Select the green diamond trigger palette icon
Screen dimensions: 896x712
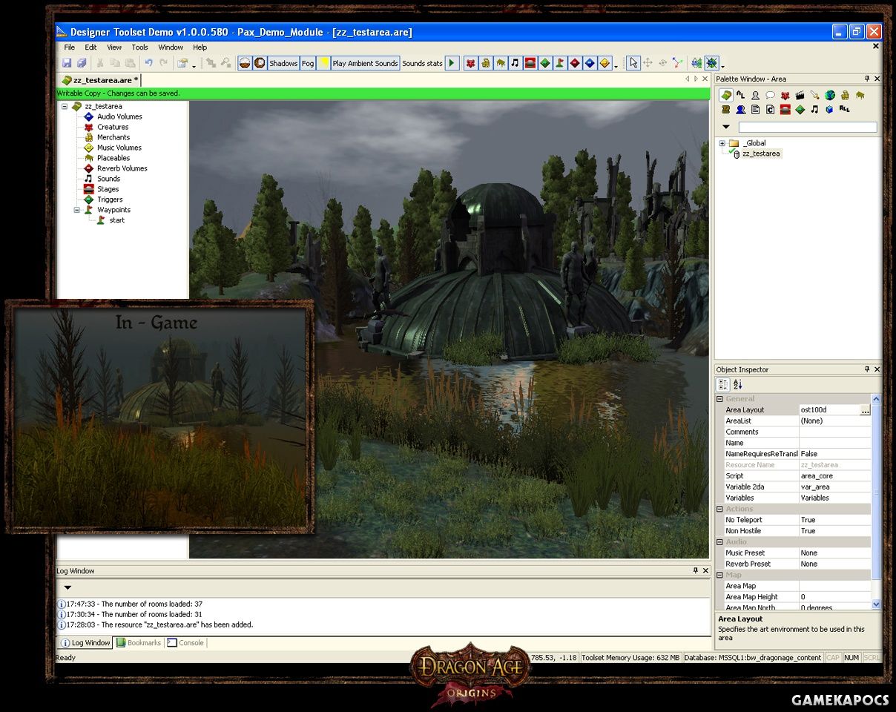800,110
